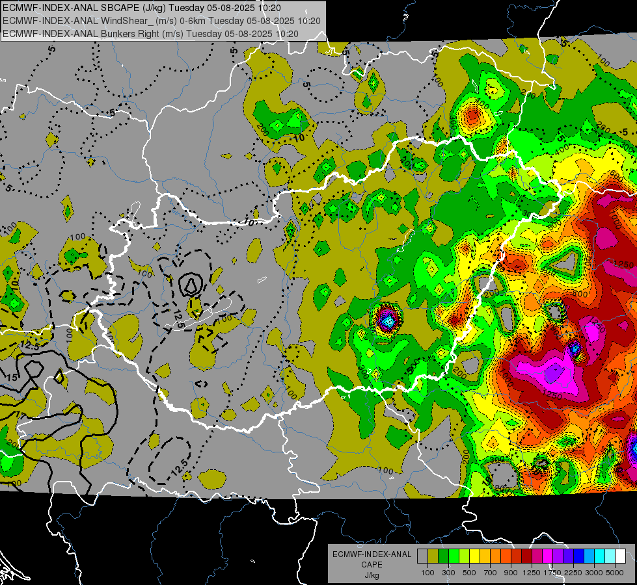The height and width of the screenshot is (585, 637).
Task: Click the purple swatch after 1750
Action: pos(558,556)
